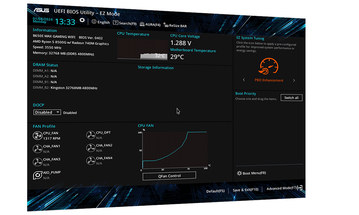The width and height of the screenshot is (359, 215).
Task: Select the CPU_FAN fan icon
Action: (37, 135)
